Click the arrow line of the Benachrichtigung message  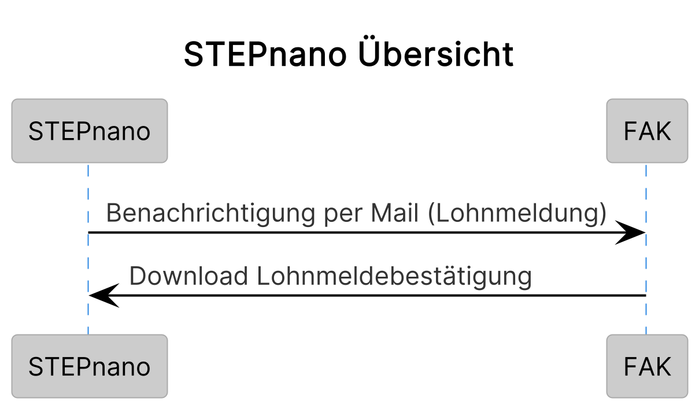point(347,232)
